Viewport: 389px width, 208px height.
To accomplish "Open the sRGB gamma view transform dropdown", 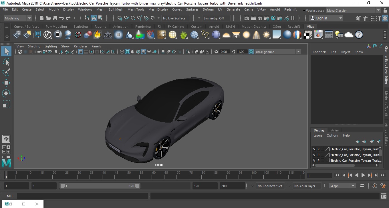I will [277, 52].
